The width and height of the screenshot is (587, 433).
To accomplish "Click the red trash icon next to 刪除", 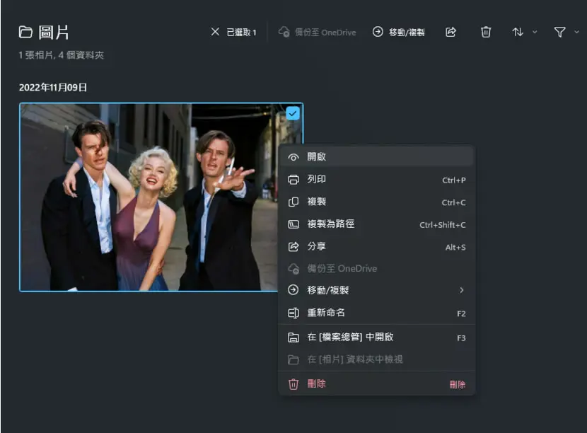I will (293, 384).
